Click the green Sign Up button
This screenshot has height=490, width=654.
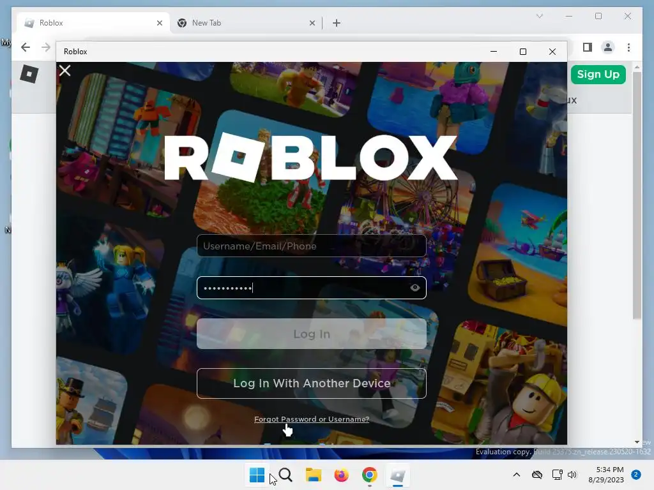click(x=598, y=75)
